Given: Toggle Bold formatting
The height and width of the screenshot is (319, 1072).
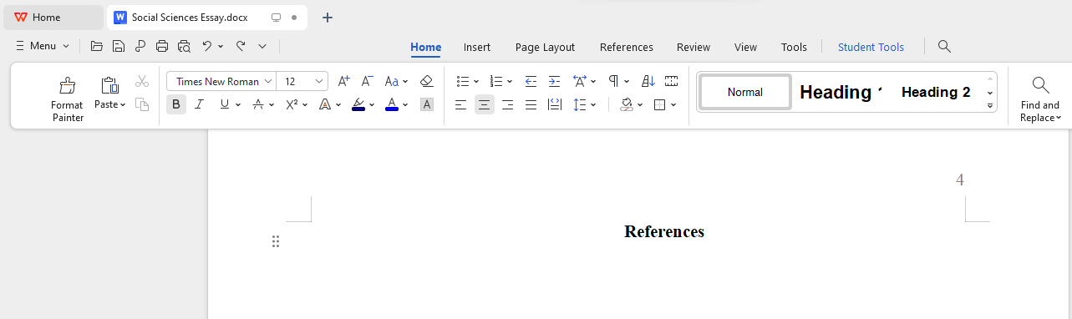Looking at the screenshot, I should [x=176, y=104].
